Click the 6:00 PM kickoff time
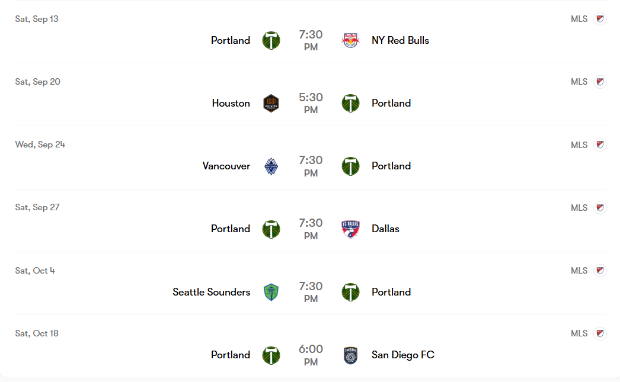Screen dimensions: 620x382 (311, 355)
